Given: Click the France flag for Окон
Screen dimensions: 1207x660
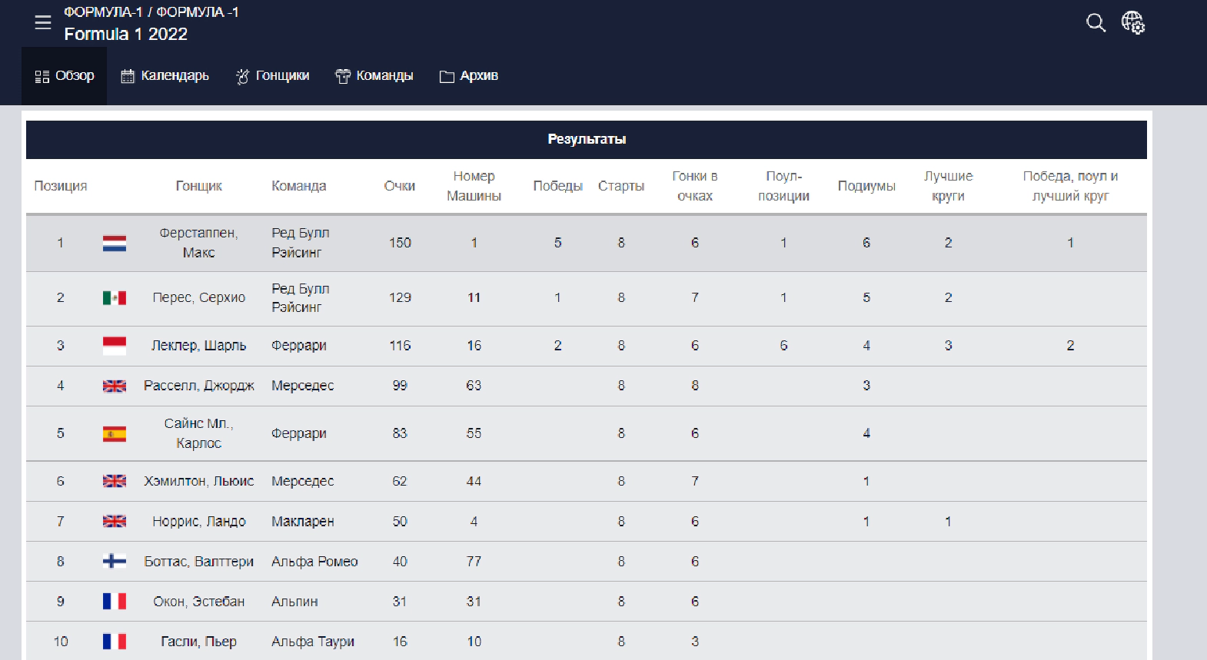Looking at the screenshot, I should (115, 602).
